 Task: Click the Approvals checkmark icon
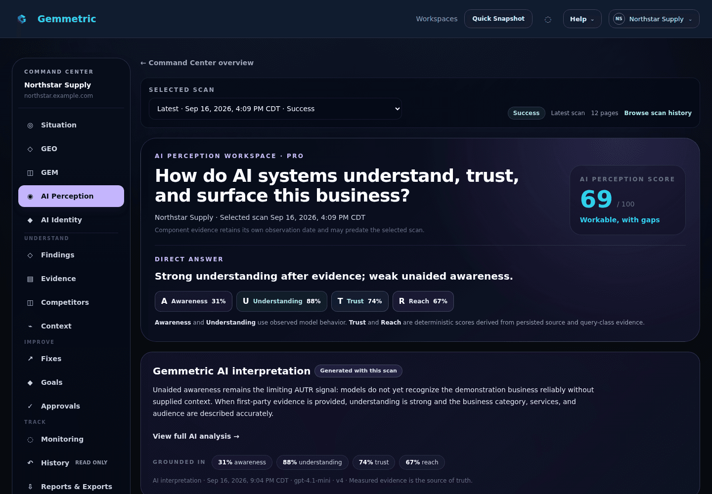point(30,407)
